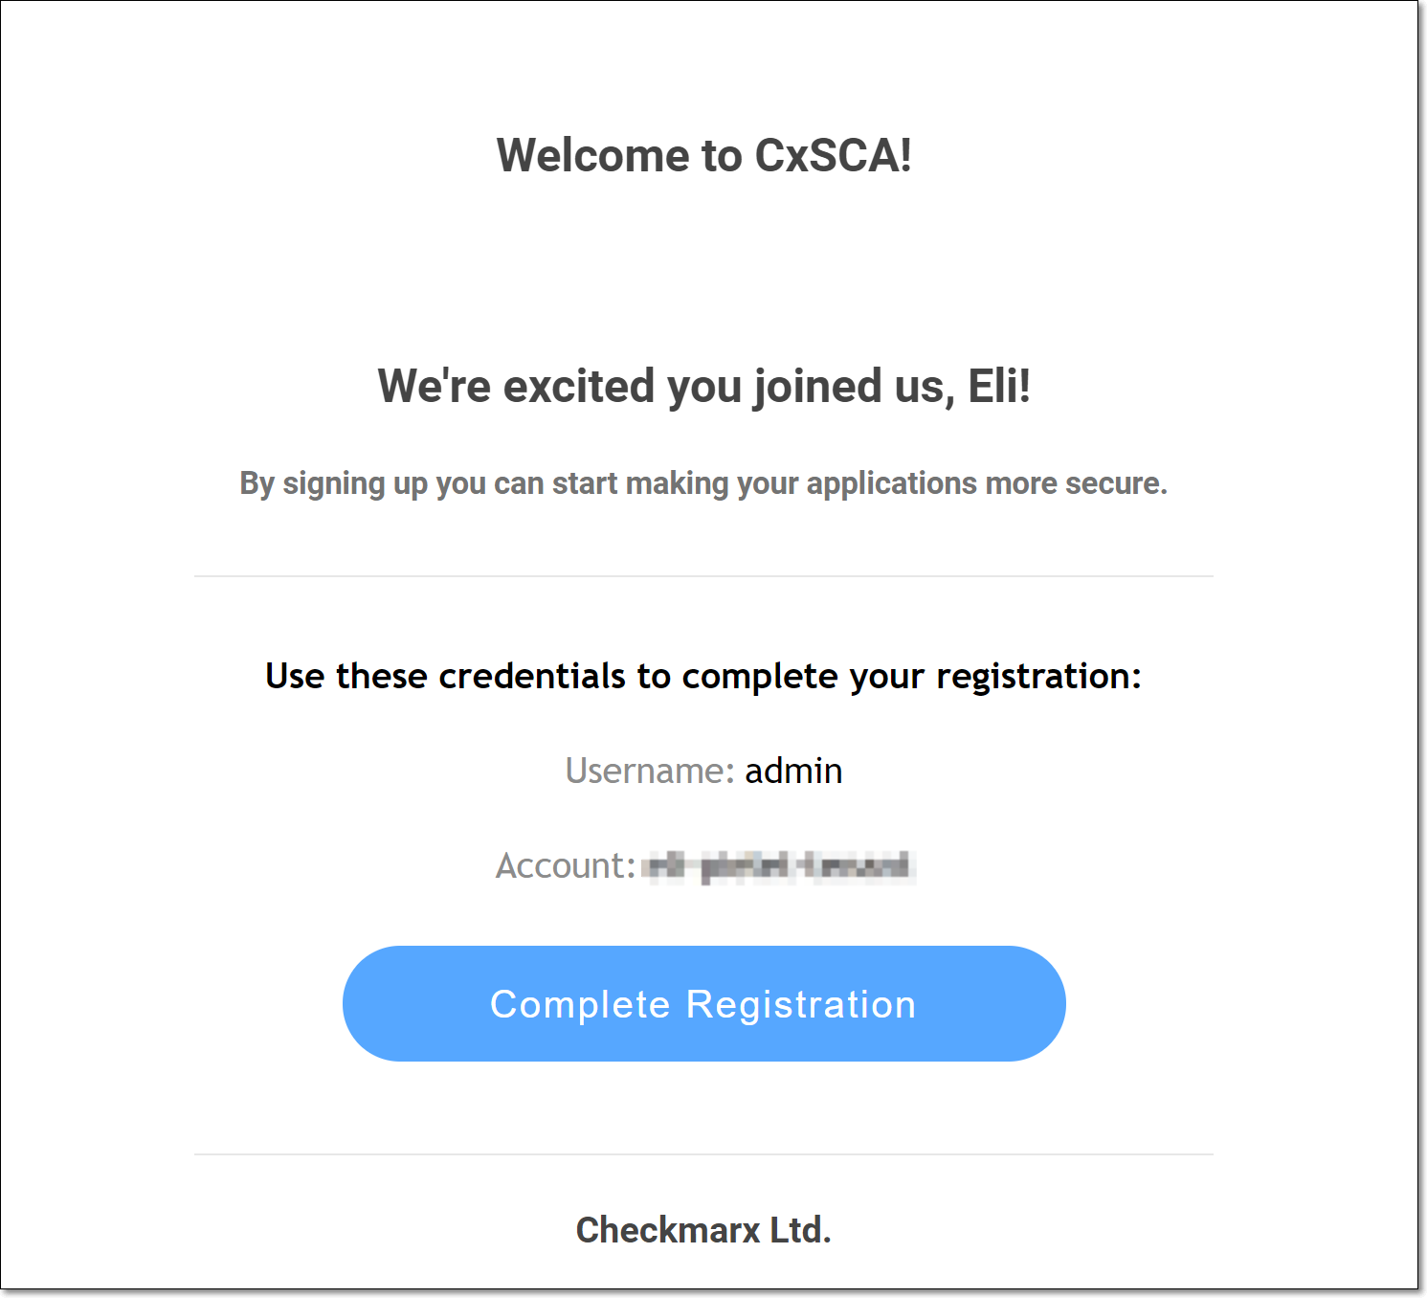Click the We're excited you joined us heading
This screenshot has height=1298, width=1427.
point(703,387)
